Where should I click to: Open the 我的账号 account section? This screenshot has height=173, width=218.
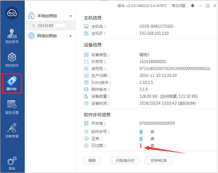click(x=12, y=36)
